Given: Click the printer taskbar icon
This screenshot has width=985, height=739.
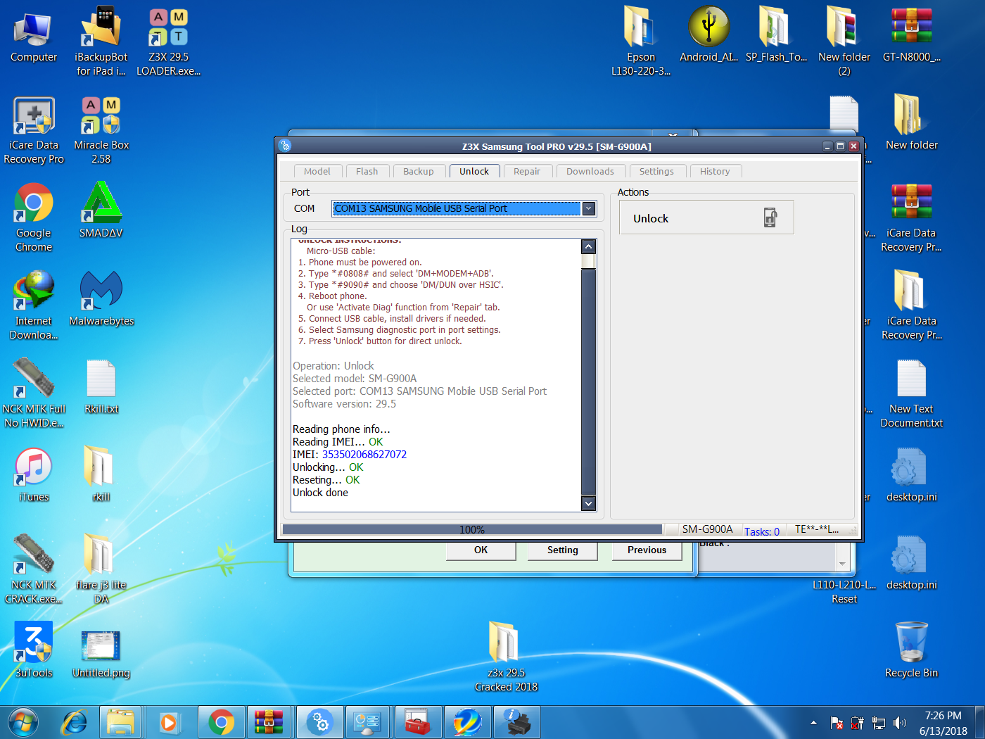Looking at the screenshot, I should point(517,723).
